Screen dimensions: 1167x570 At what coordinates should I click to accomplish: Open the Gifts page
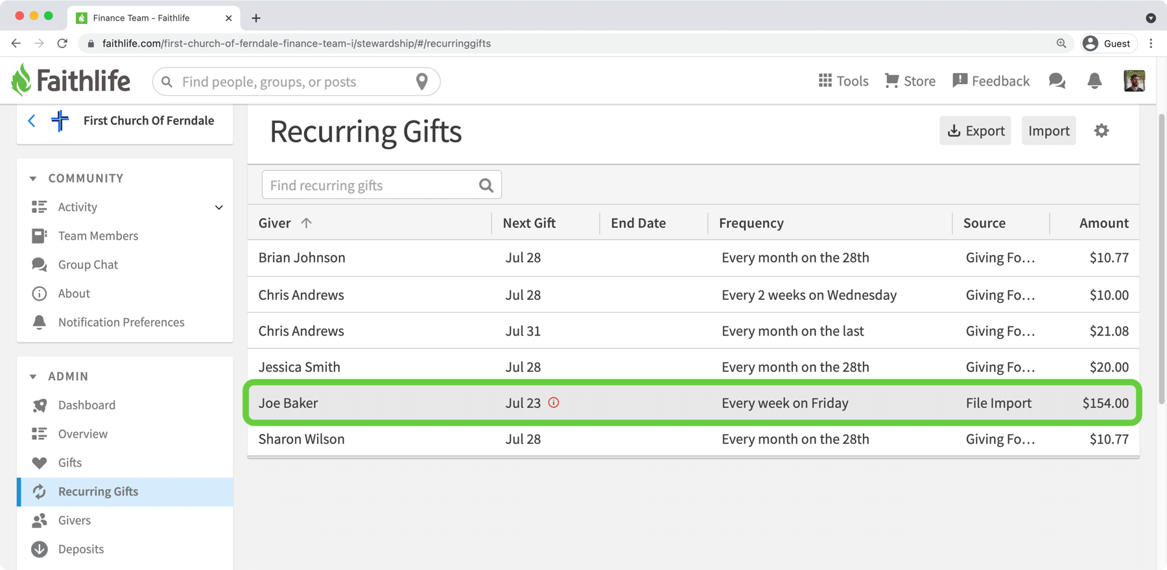pos(70,462)
